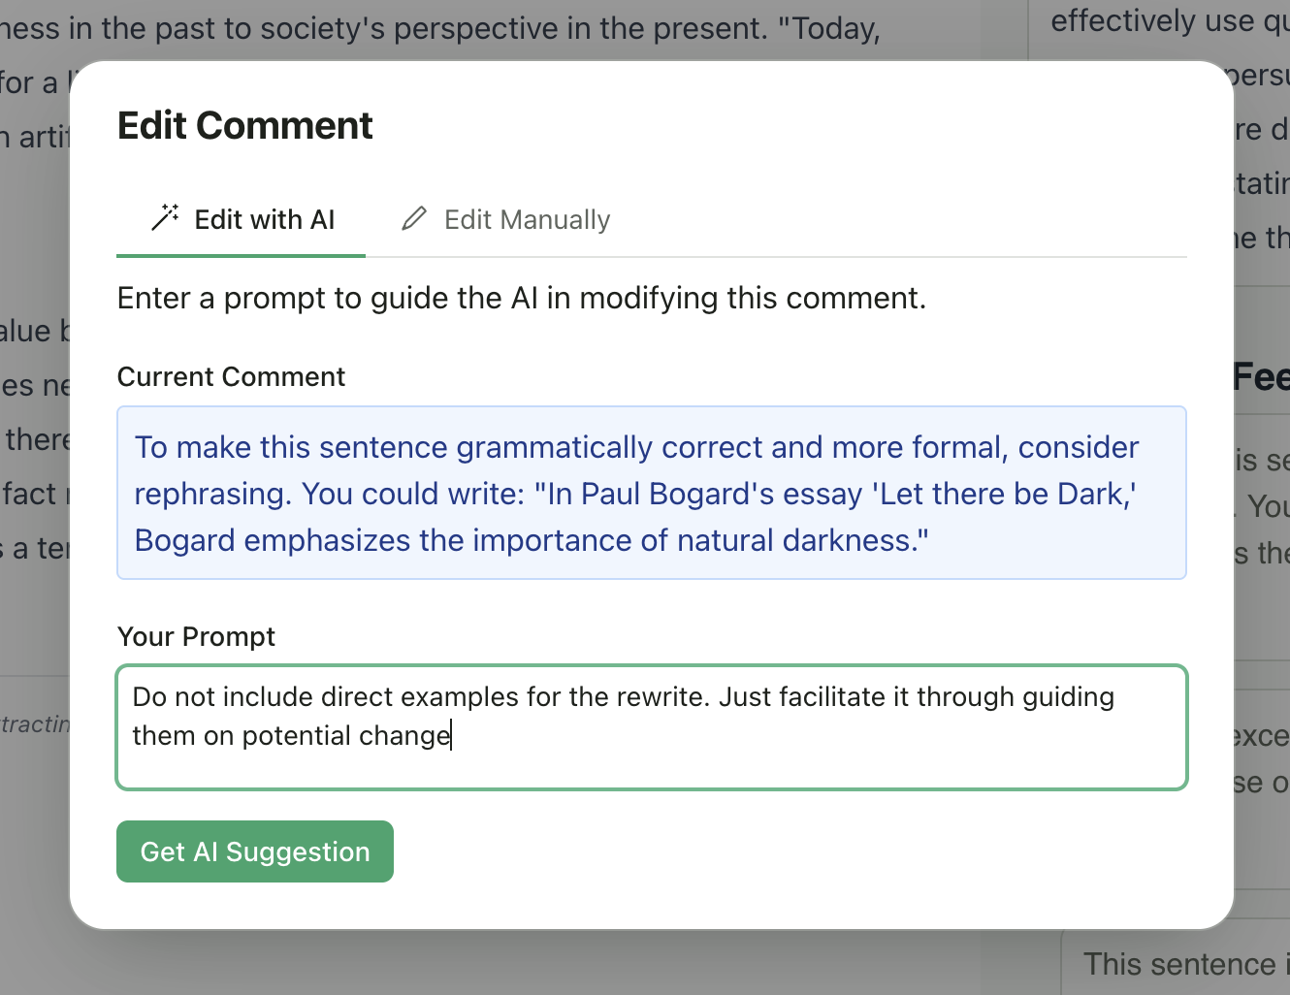Click inside the Your Prompt text area

(650, 727)
